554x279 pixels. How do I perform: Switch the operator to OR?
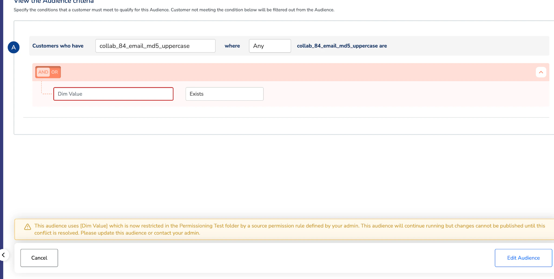point(55,72)
